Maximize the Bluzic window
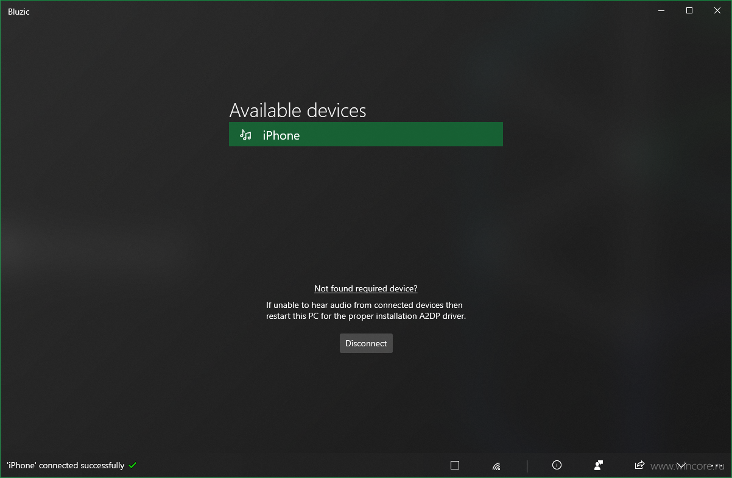The height and width of the screenshot is (478, 732). pyautogui.click(x=689, y=10)
